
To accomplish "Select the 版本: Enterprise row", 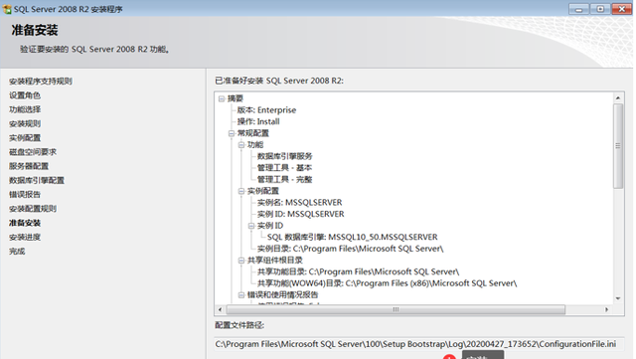I will click(266, 110).
